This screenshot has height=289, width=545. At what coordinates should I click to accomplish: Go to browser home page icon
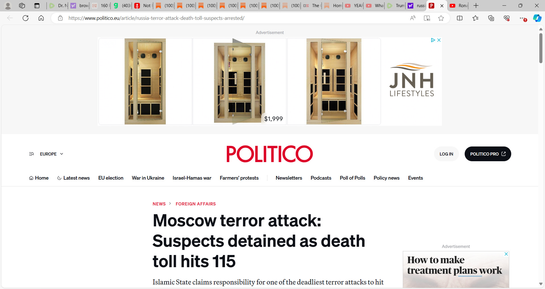click(41, 18)
